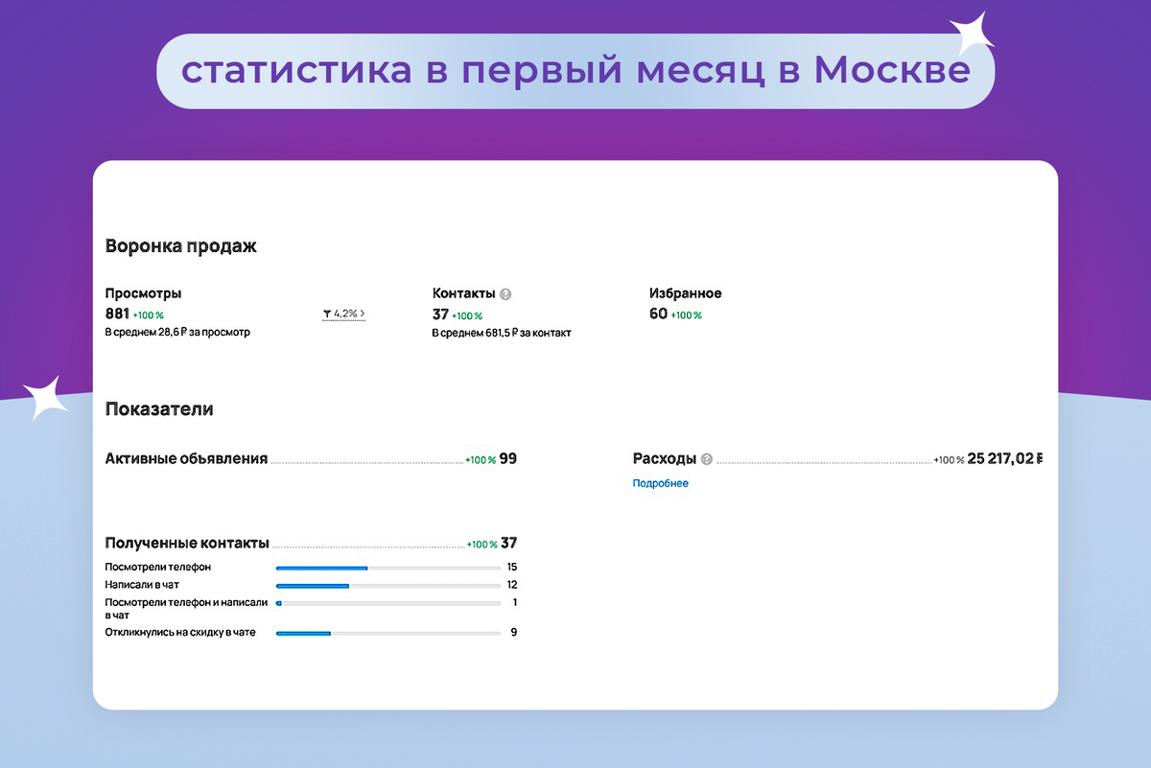
Task: Open the Подробнее link under Расходы
Action: tap(660, 483)
